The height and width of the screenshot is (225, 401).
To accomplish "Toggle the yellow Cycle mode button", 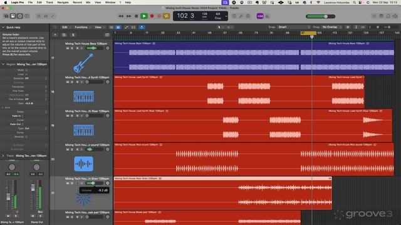I will 167,16.
